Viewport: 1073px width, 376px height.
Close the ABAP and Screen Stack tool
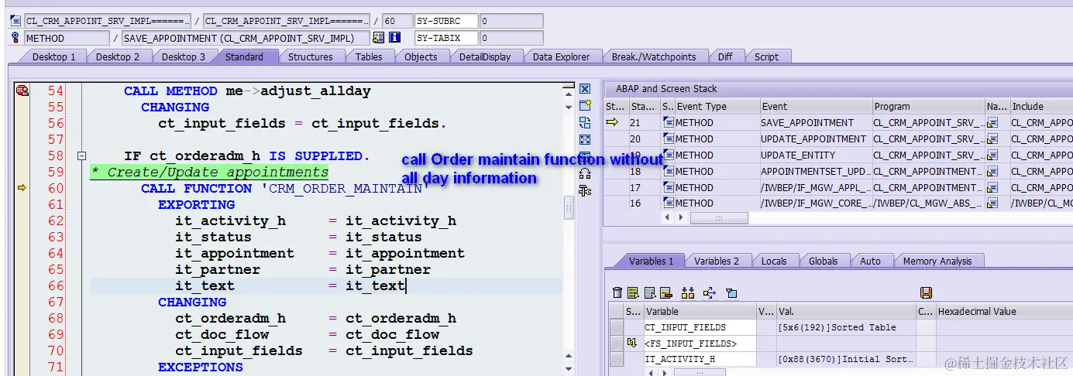585,88
